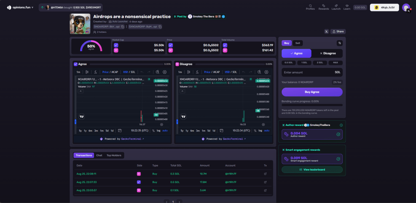Switch trade mode to Sell
The width and height of the screenshot is (416, 203).
tap(298, 43)
